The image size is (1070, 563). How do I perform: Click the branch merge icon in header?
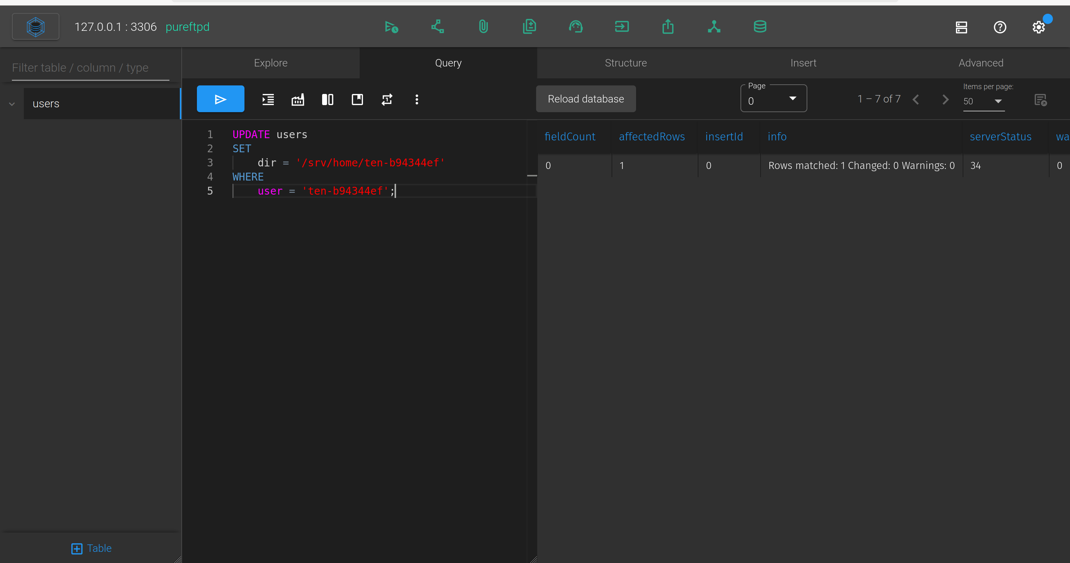[714, 27]
